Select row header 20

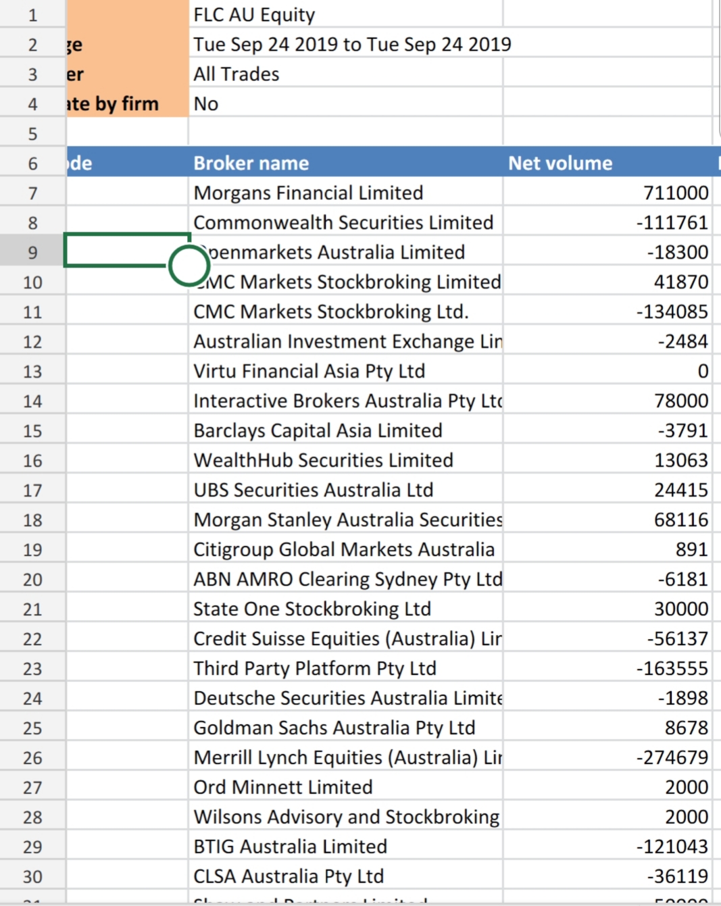click(32, 579)
